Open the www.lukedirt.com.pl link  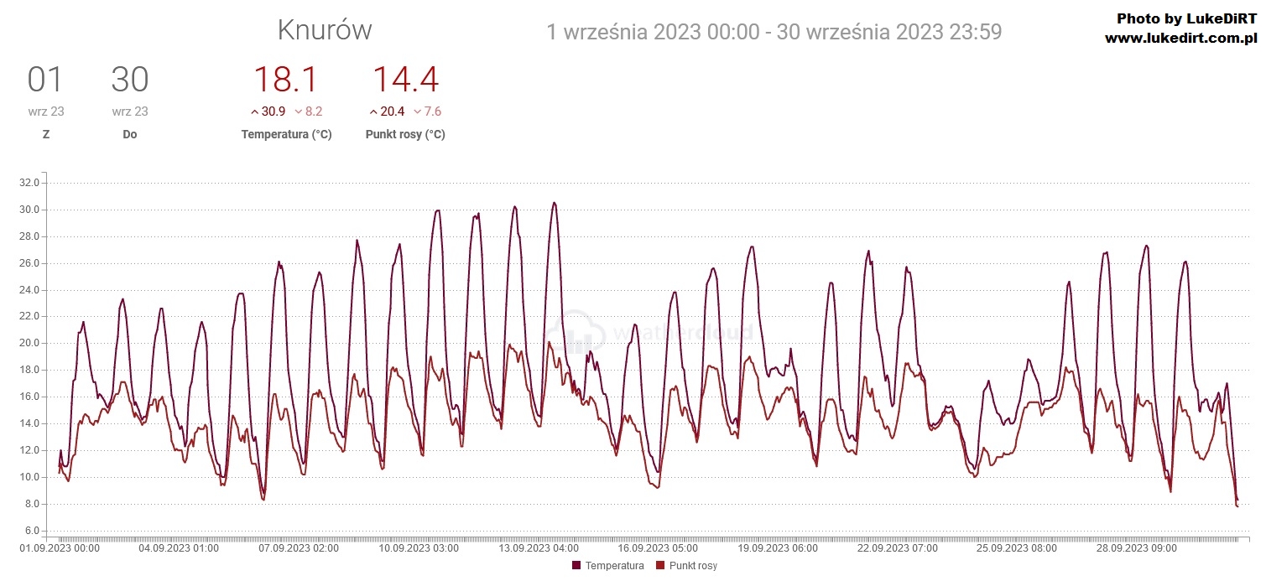1180,38
